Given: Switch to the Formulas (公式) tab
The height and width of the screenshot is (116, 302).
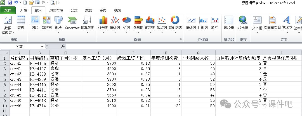Looking at the screenshot, I should pos(74,10).
